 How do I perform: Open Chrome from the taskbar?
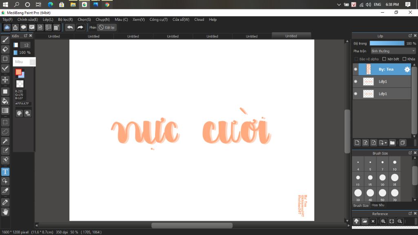107,4
